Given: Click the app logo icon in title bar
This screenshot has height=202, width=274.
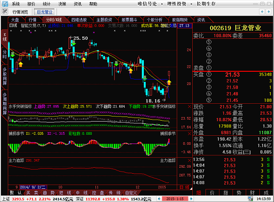Looking at the screenshot, I should pyautogui.click(x=5, y=4).
